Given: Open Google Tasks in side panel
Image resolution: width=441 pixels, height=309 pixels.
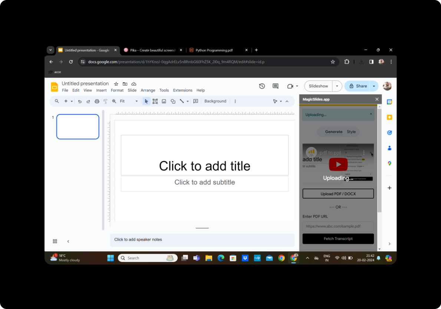Looking at the screenshot, I should 389,133.
